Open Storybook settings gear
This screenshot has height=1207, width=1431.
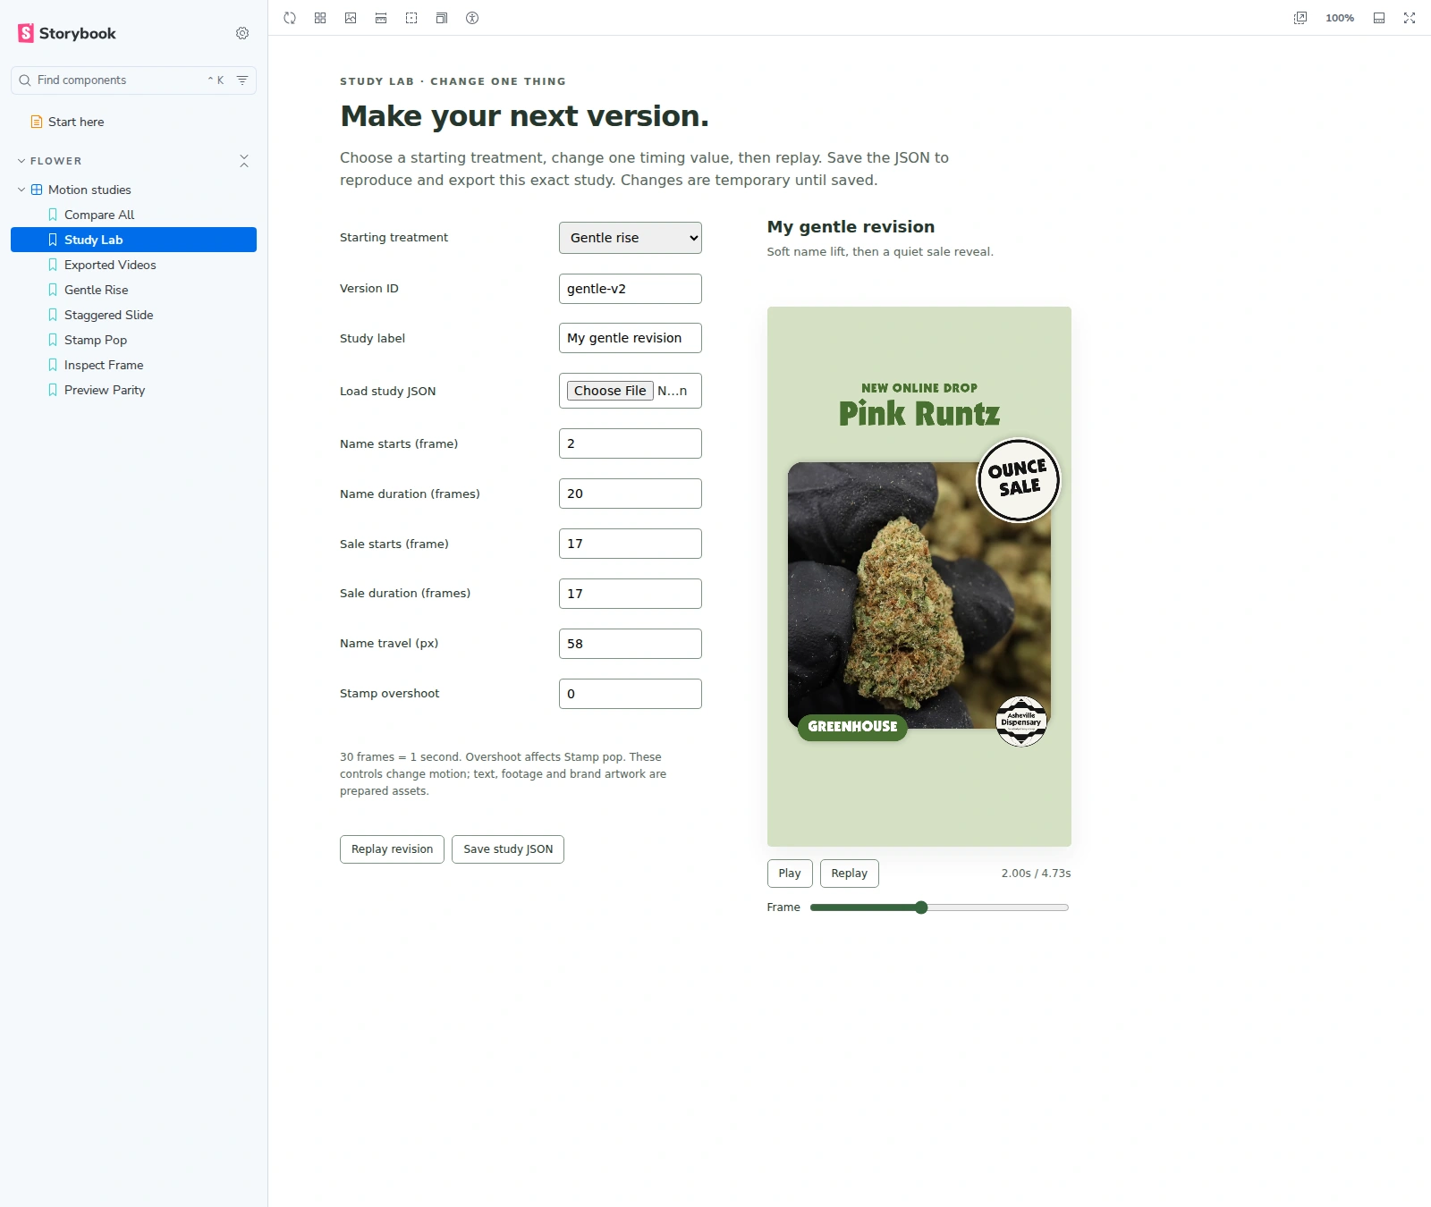(242, 33)
